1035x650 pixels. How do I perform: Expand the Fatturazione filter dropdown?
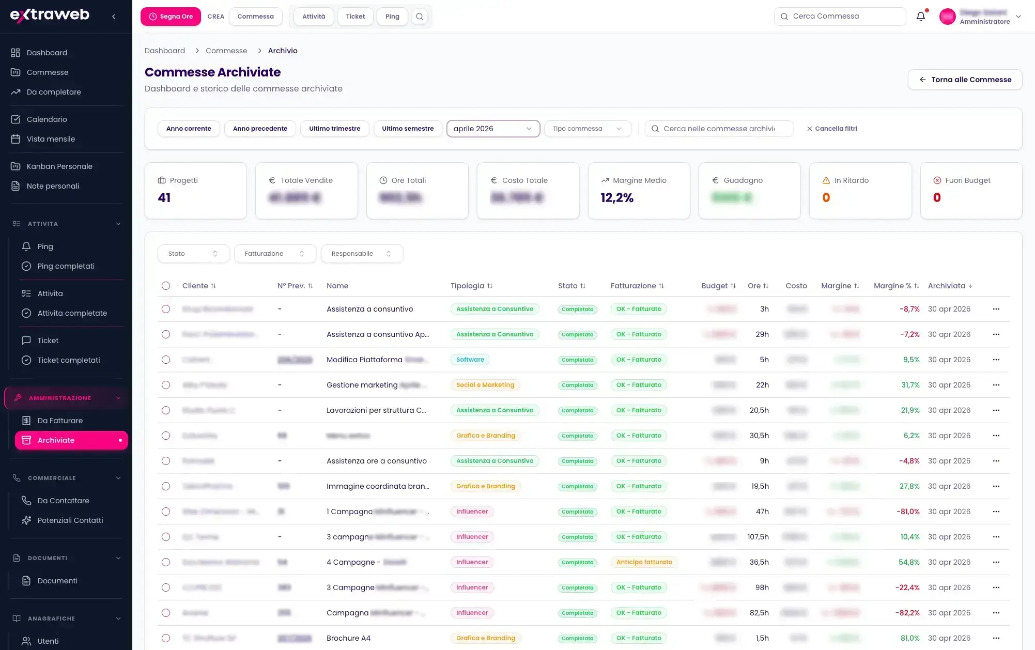pyautogui.click(x=275, y=254)
